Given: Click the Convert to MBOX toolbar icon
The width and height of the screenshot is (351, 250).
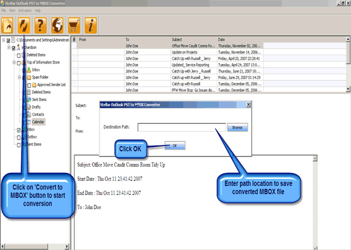Looking at the screenshot, I should [x=24, y=26].
